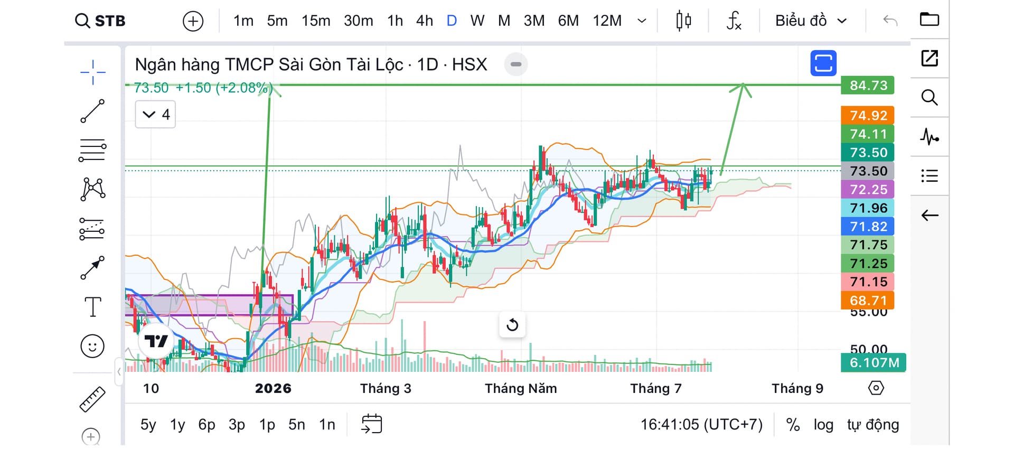The image size is (1014, 468).
Task: Switch to the weekly W timeframe
Action: point(477,21)
